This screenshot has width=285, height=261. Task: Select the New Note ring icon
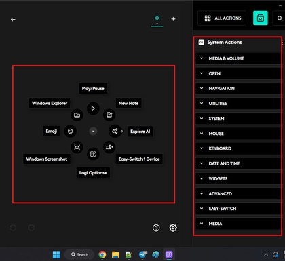point(109,115)
